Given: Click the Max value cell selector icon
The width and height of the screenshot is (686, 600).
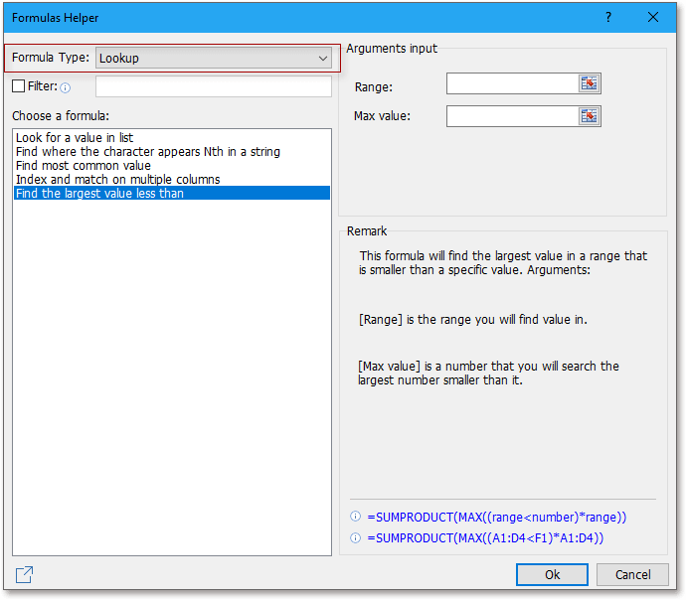Looking at the screenshot, I should pyautogui.click(x=590, y=116).
